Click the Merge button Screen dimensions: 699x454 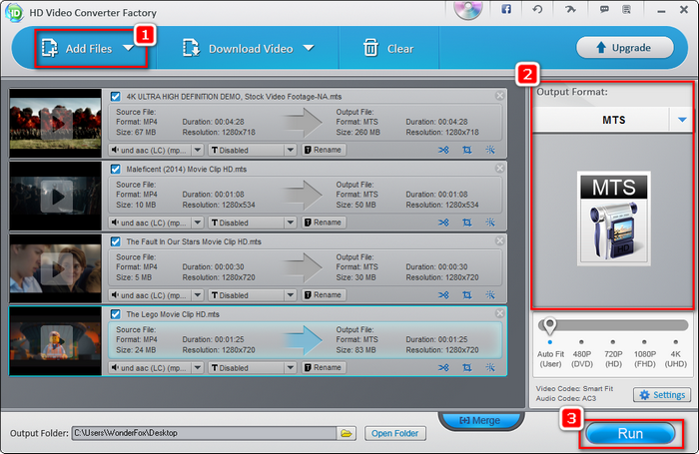point(480,420)
